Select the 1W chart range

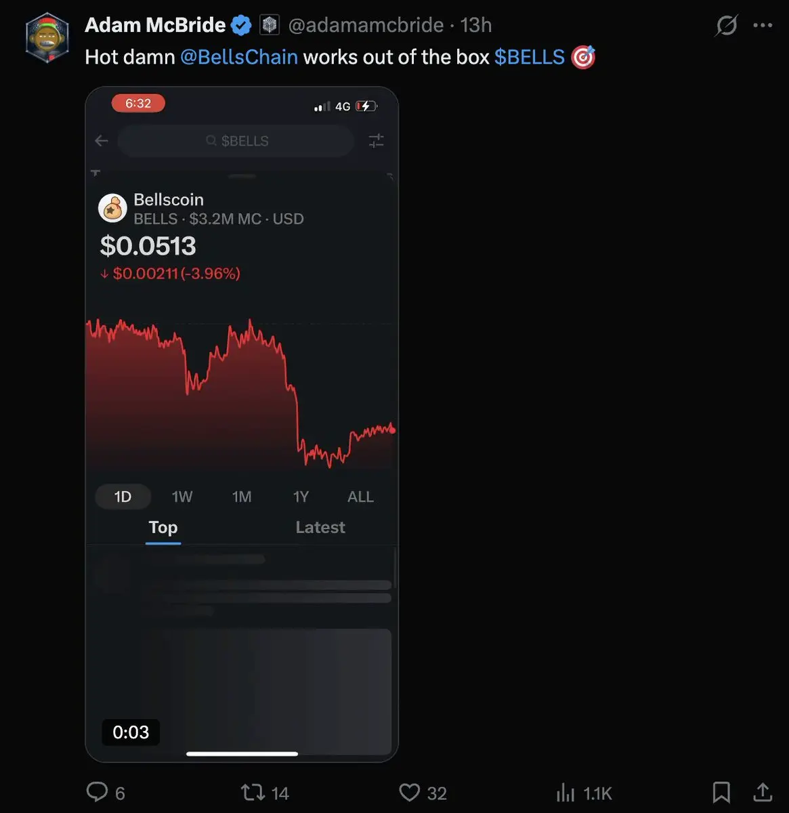click(x=182, y=497)
